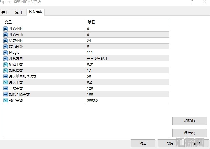Click the 保存(S) button
The width and height of the screenshot is (210, 149).
coord(190,133)
